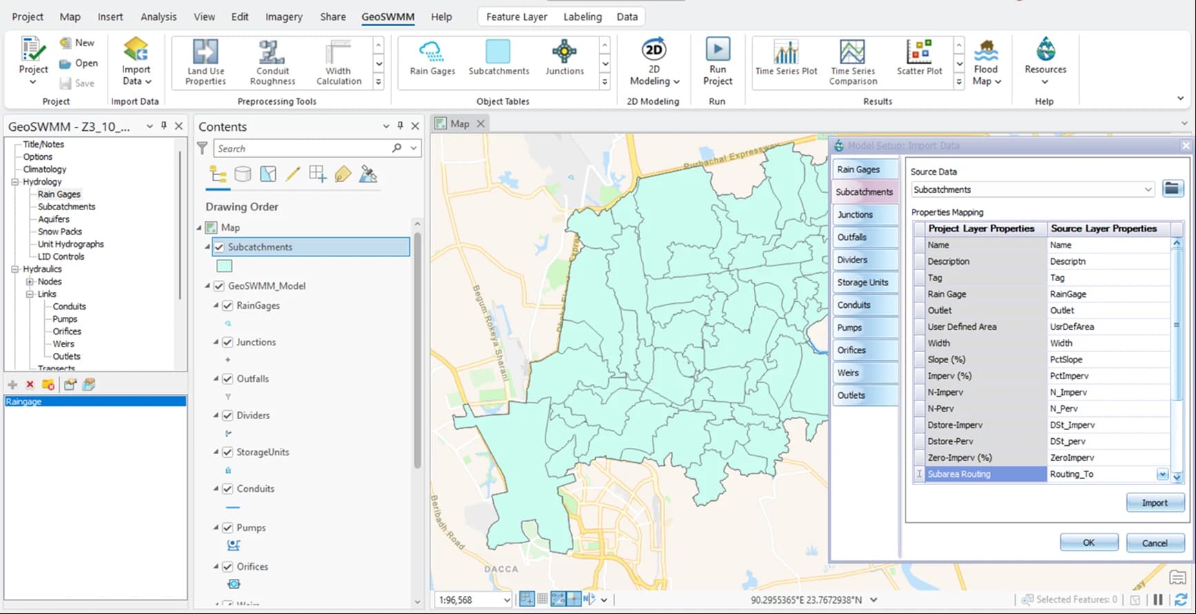Viewport: 1196px width, 614px height.
Task: Select Raingage item in the list
Action: pyautogui.click(x=95, y=402)
